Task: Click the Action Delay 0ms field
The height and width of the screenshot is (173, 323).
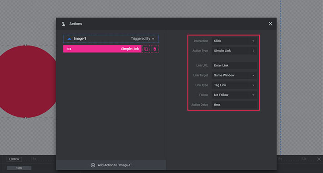Action: pos(234,105)
